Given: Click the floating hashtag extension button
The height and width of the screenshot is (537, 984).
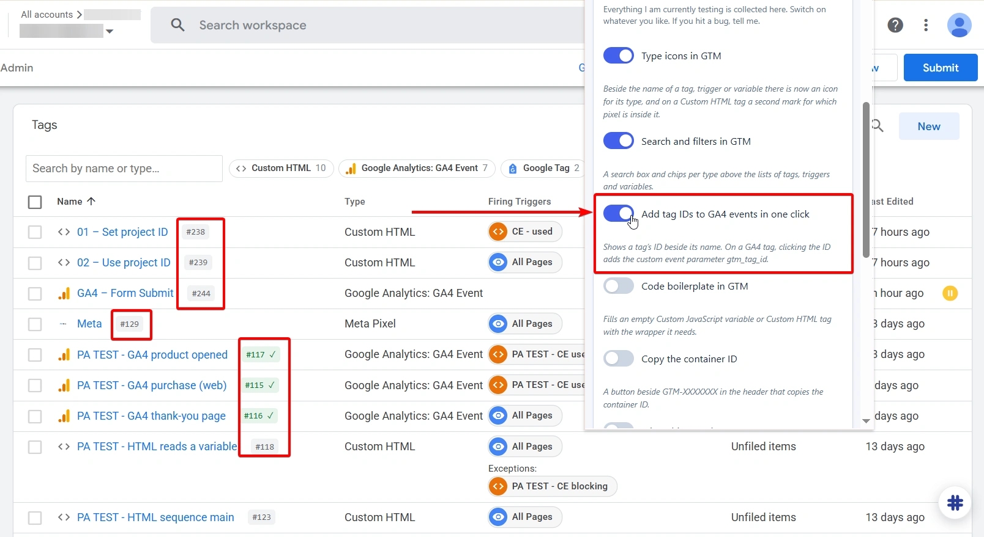Looking at the screenshot, I should [x=955, y=503].
